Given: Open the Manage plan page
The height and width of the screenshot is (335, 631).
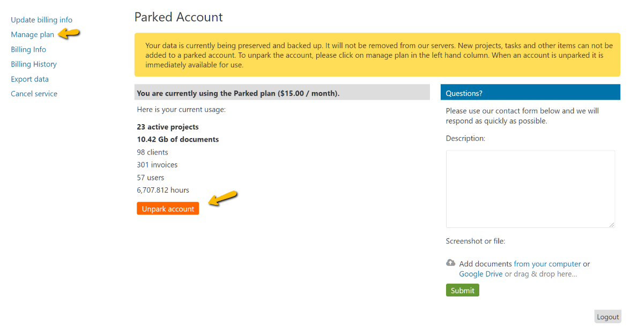Looking at the screenshot, I should 32,34.
